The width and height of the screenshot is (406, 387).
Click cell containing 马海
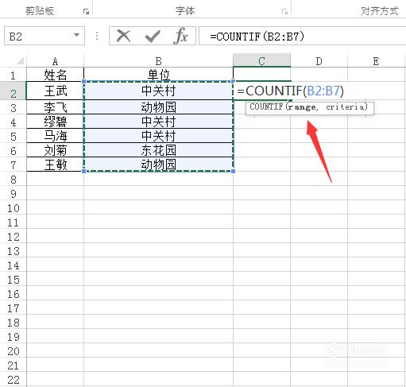tap(55, 136)
